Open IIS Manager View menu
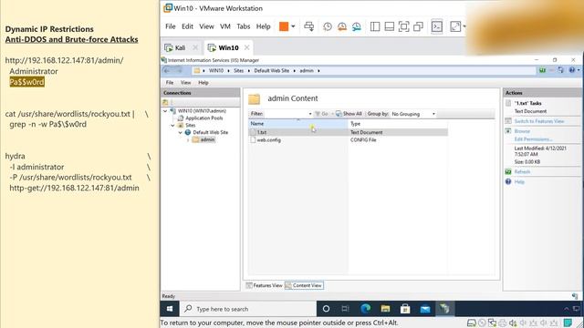 click(185, 83)
